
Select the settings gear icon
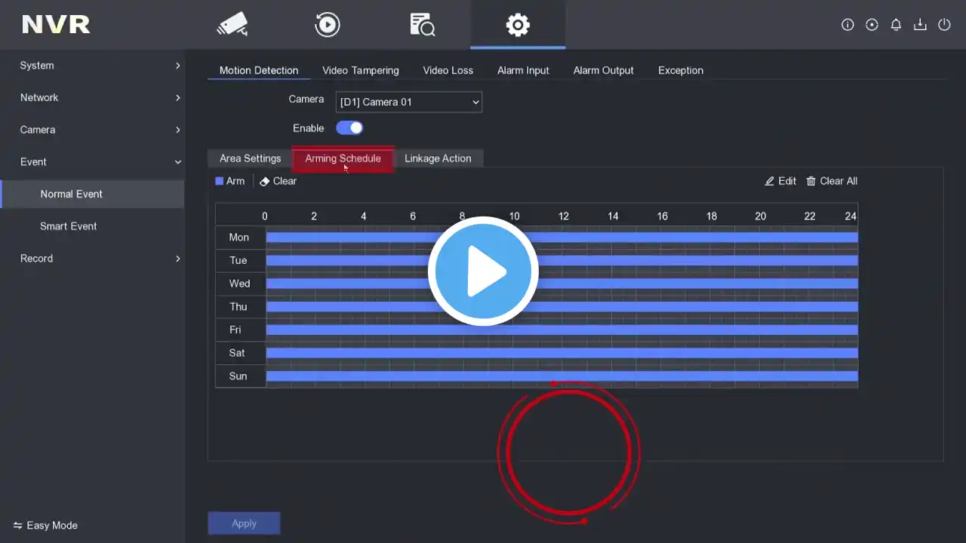click(518, 24)
